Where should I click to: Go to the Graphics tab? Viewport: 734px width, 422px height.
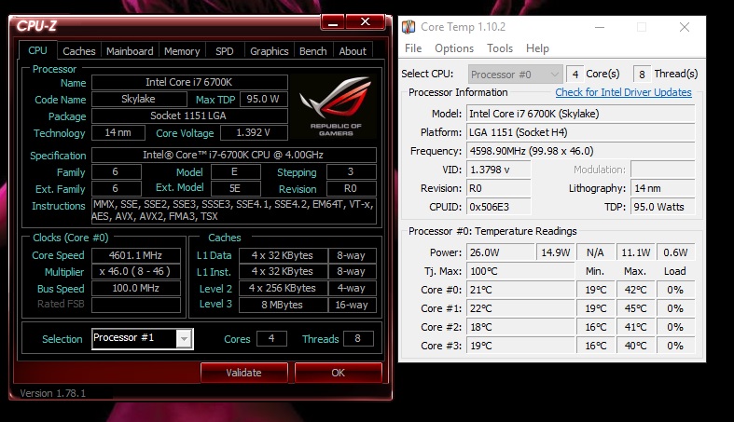coord(270,51)
